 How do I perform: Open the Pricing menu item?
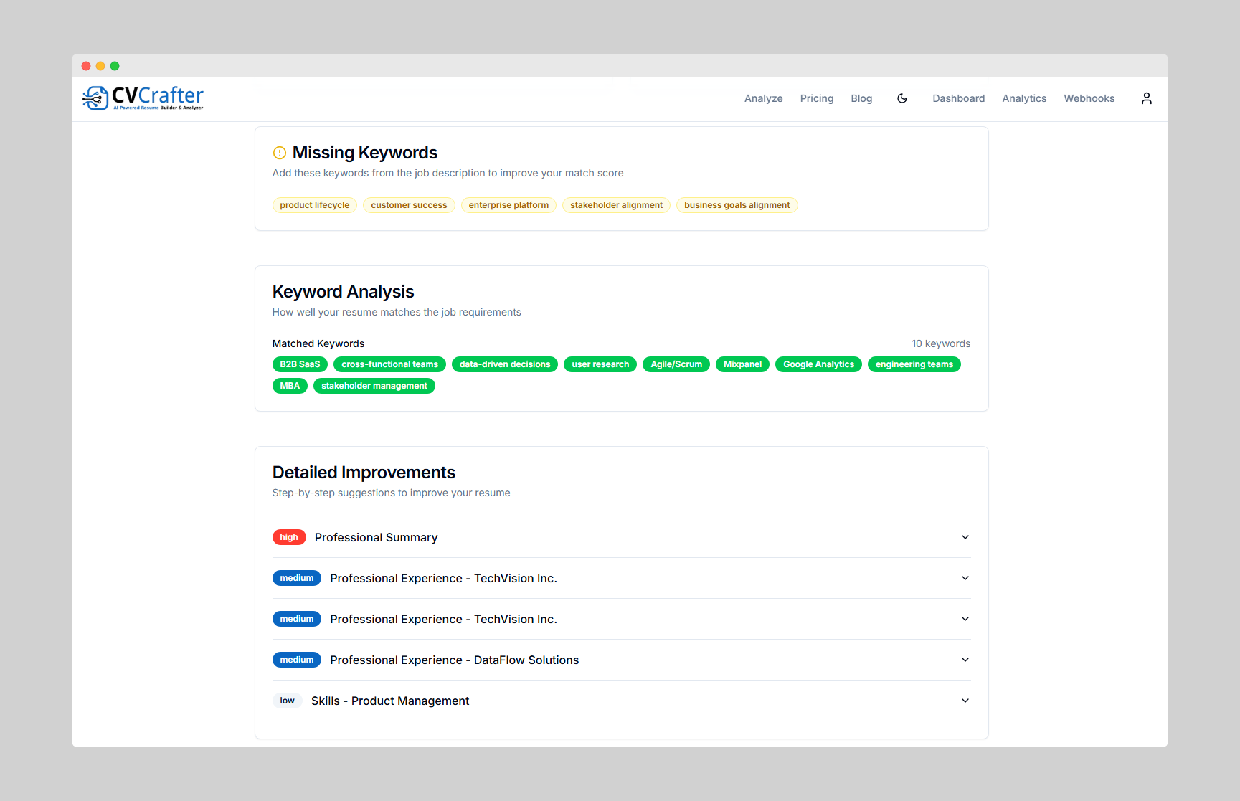point(817,98)
